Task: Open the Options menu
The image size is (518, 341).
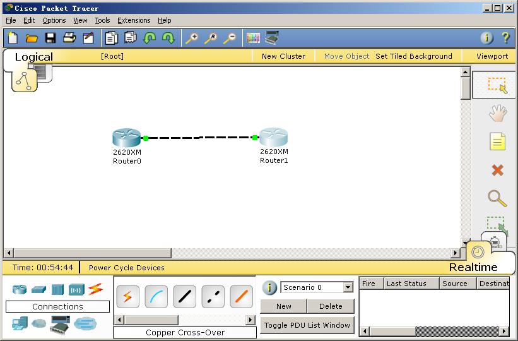Action: pos(54,20)
